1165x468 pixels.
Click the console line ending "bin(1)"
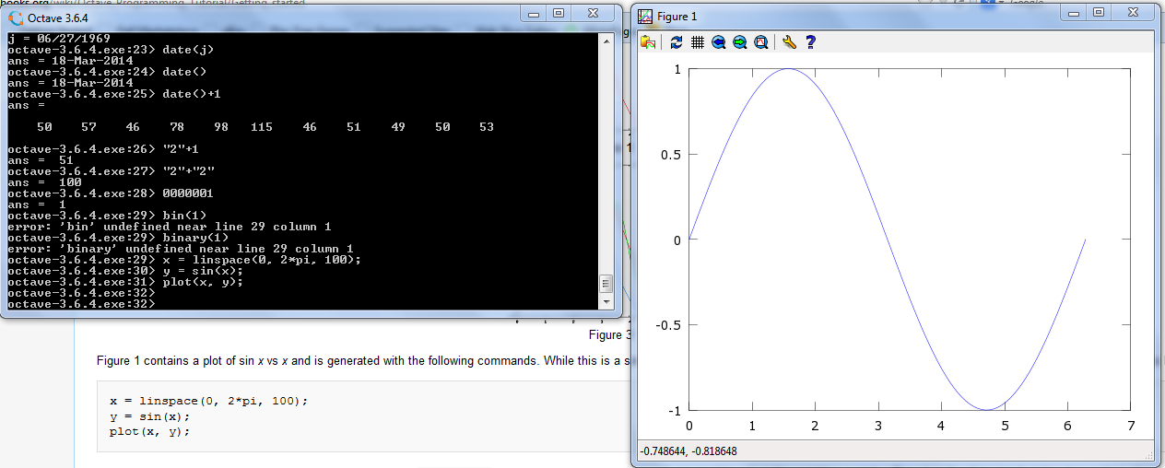tap(107, 216)
